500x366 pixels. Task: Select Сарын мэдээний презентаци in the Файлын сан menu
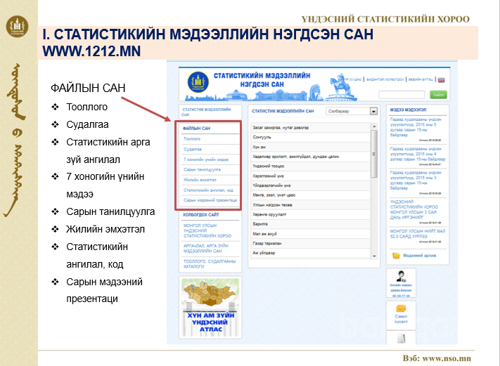(208, 200)
